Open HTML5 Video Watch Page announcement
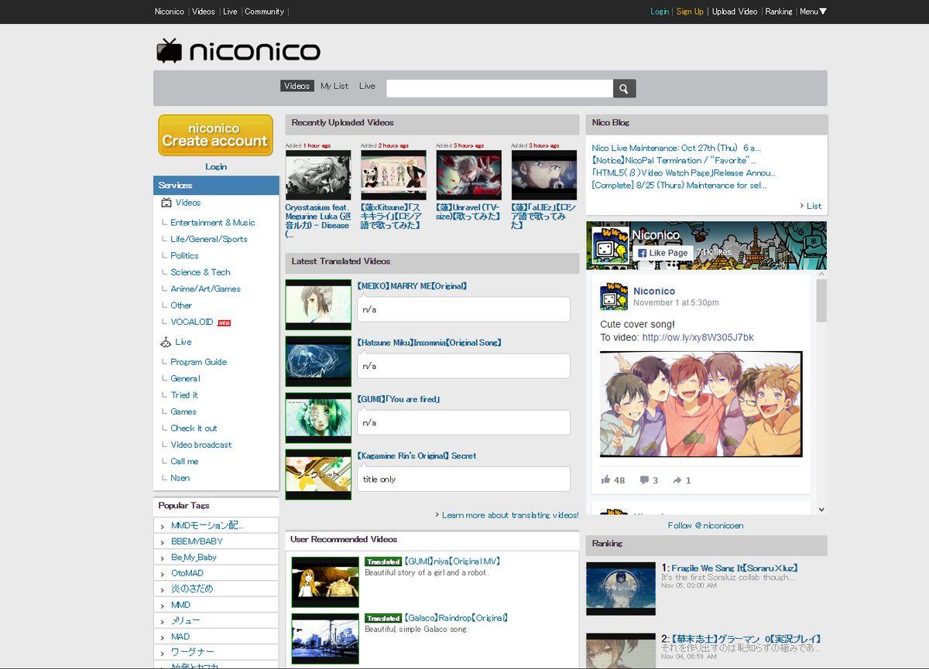Screen dimensions: 929x669 coord(684,172)
